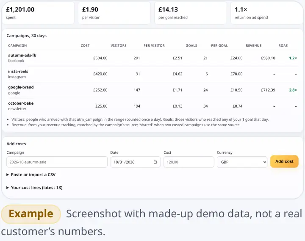
Task: Expand Your cost lines (latest 13)
Action: (x=34, y=188)
